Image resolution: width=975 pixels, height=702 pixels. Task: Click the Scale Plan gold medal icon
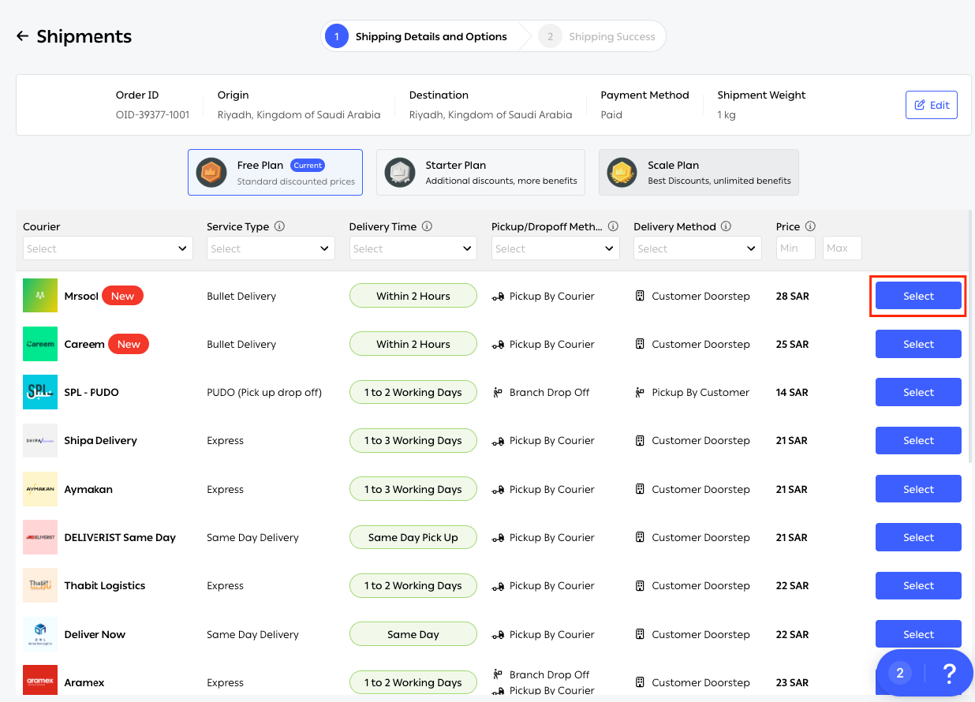pos(622,172)
